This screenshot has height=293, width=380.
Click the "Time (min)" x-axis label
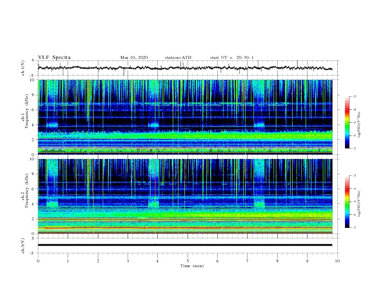[192, 266]
